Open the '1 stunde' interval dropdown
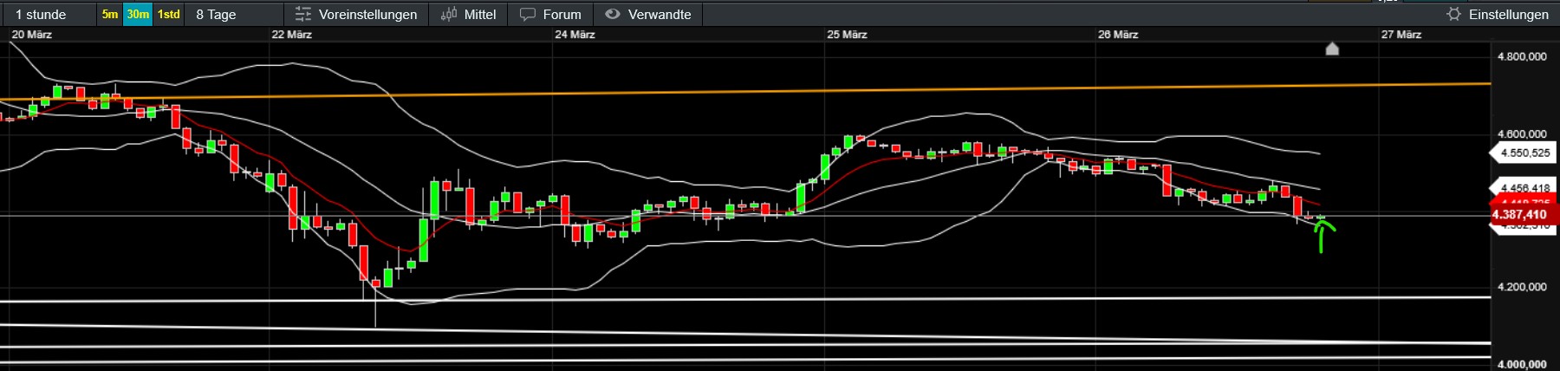 [42, 14]
